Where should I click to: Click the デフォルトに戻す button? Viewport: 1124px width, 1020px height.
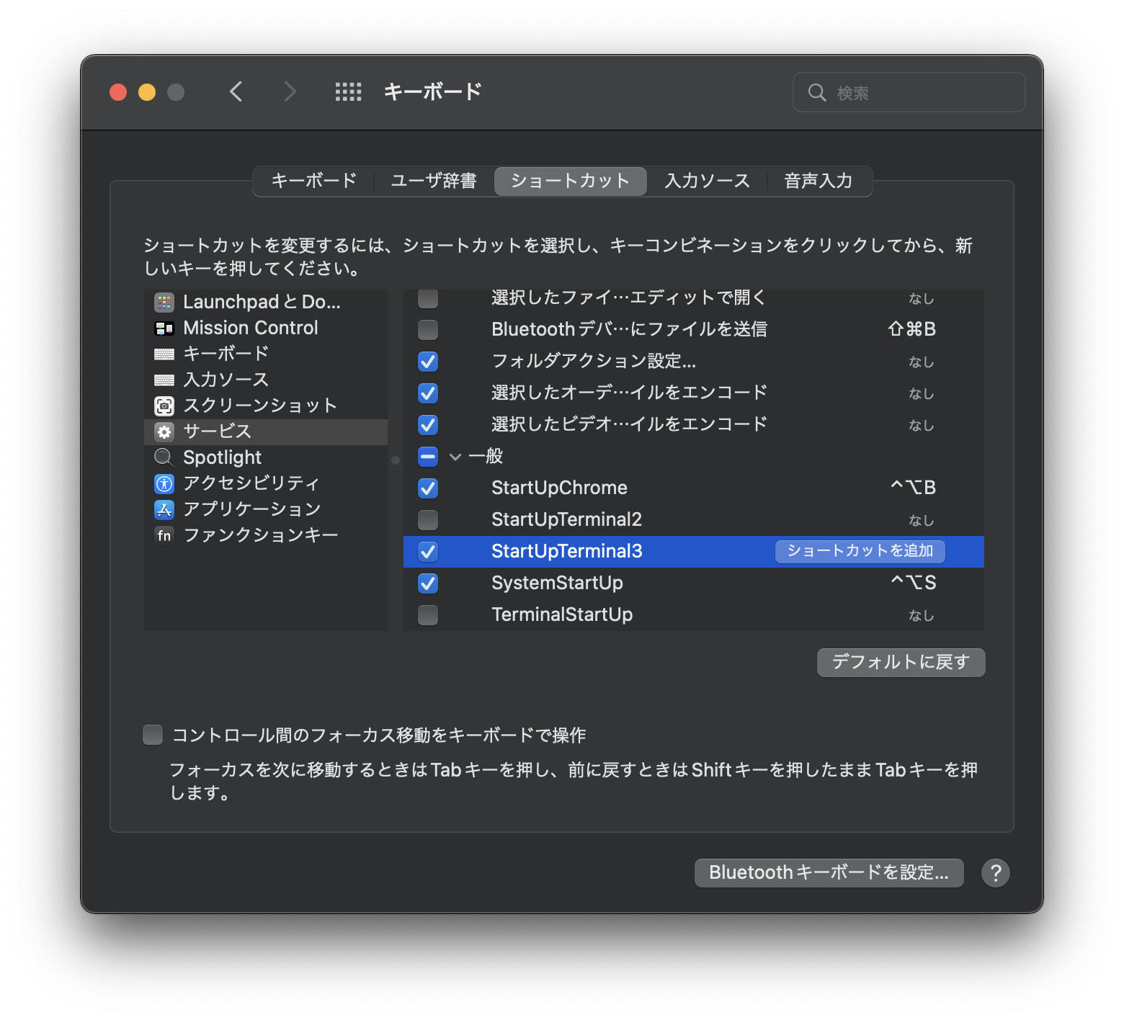pos(901,662)
